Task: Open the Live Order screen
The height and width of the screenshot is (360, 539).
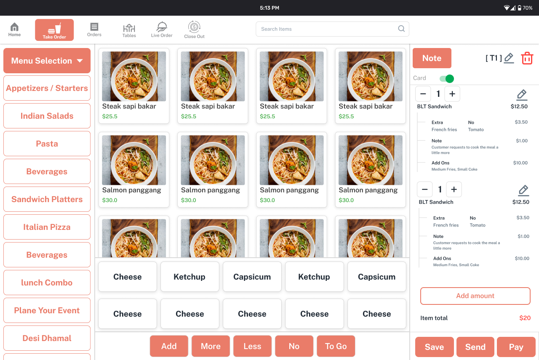Action: (162, 29)
